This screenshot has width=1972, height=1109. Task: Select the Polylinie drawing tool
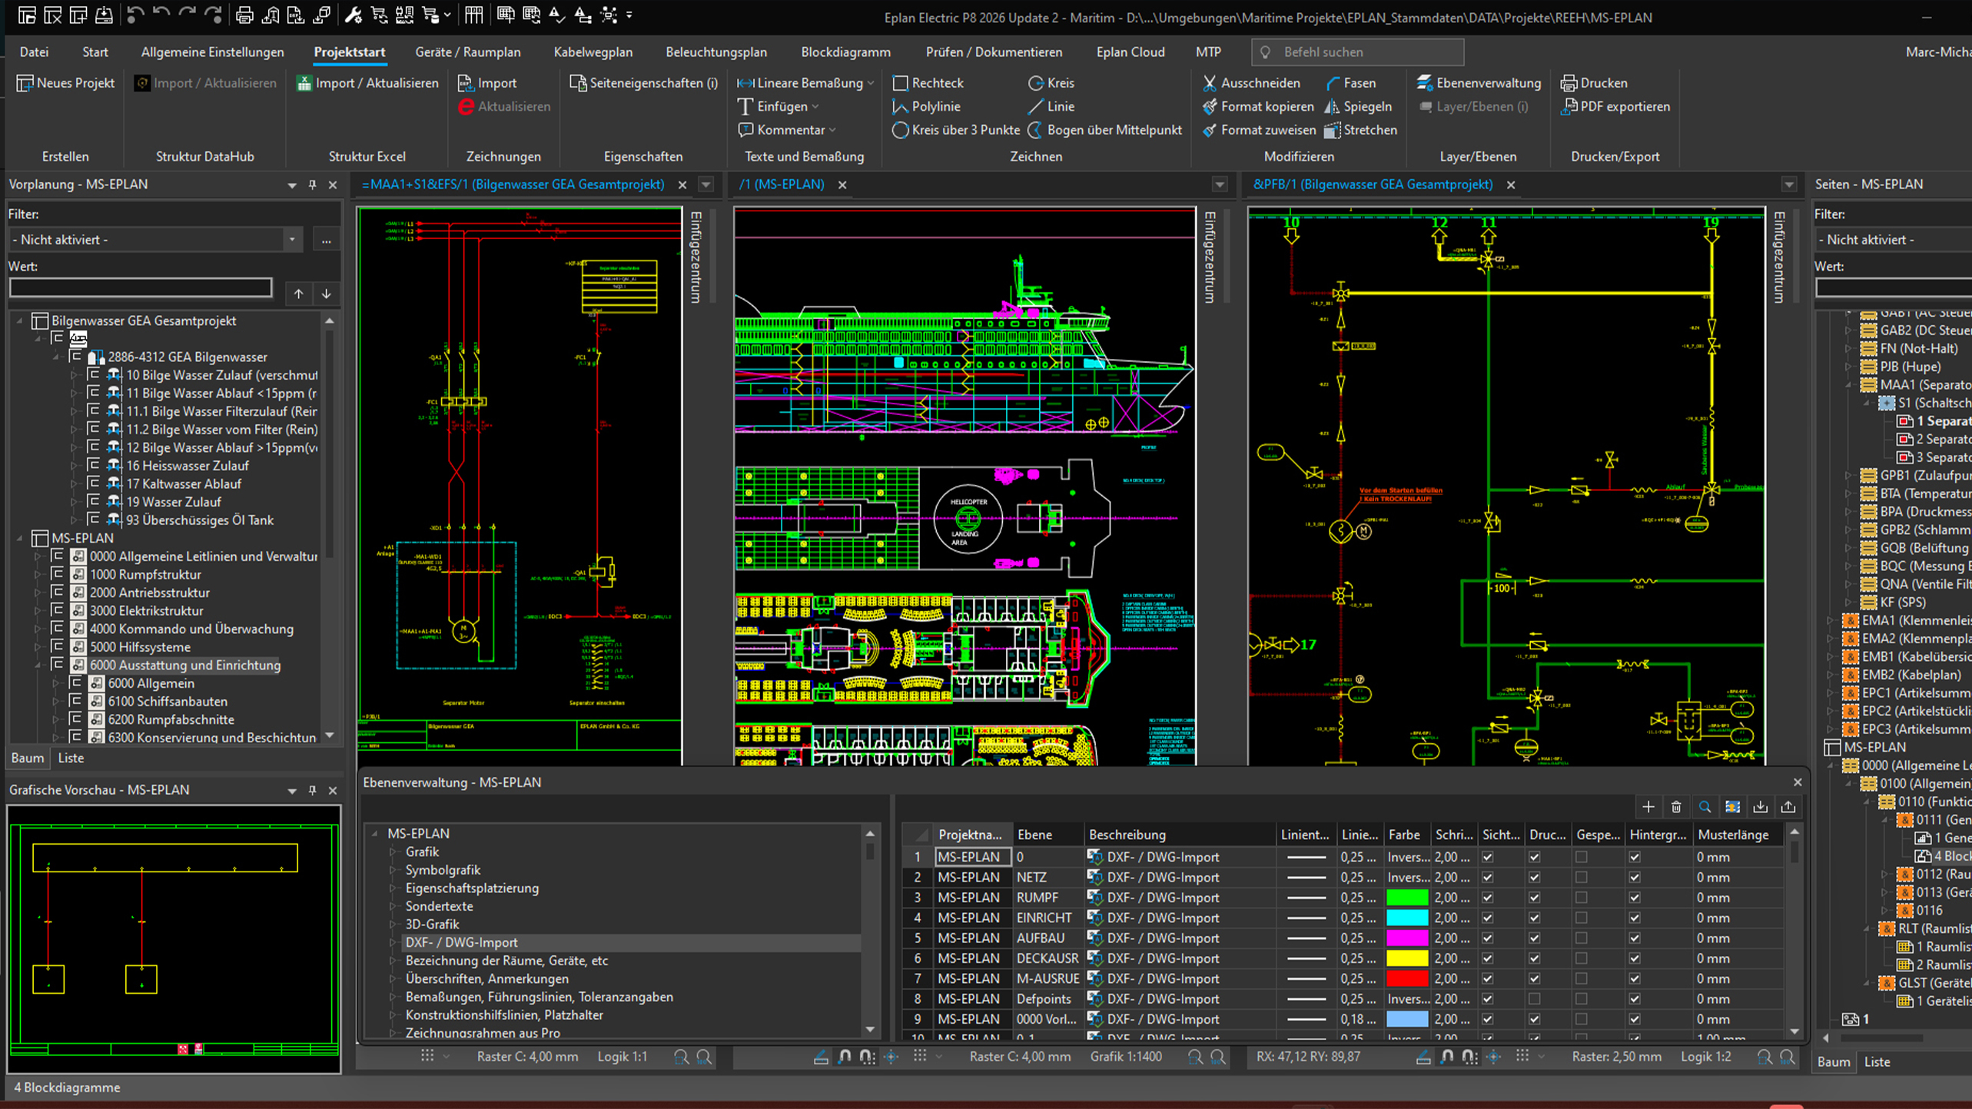pyautogui.click(x=926, y=107)
